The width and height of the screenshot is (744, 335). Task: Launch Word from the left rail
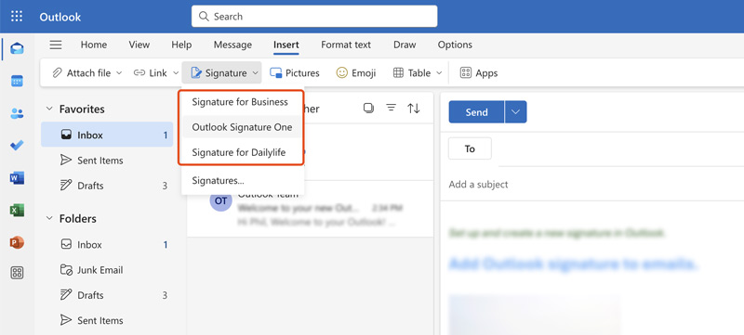click(17, 178)
